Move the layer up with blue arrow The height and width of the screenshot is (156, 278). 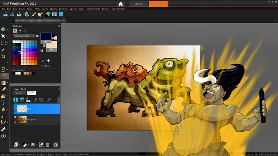(16, 100)
